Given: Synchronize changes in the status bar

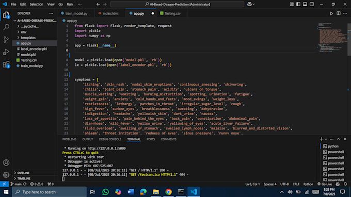Looking at the screenshot, I should pyautogui.click(x=25, y=184).
